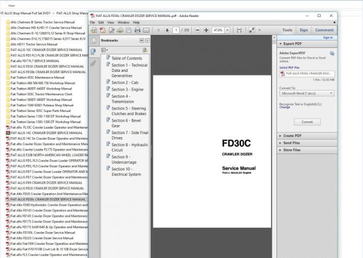Jump to Section 1 - Technical Data bookmark

tap(129, 70)
